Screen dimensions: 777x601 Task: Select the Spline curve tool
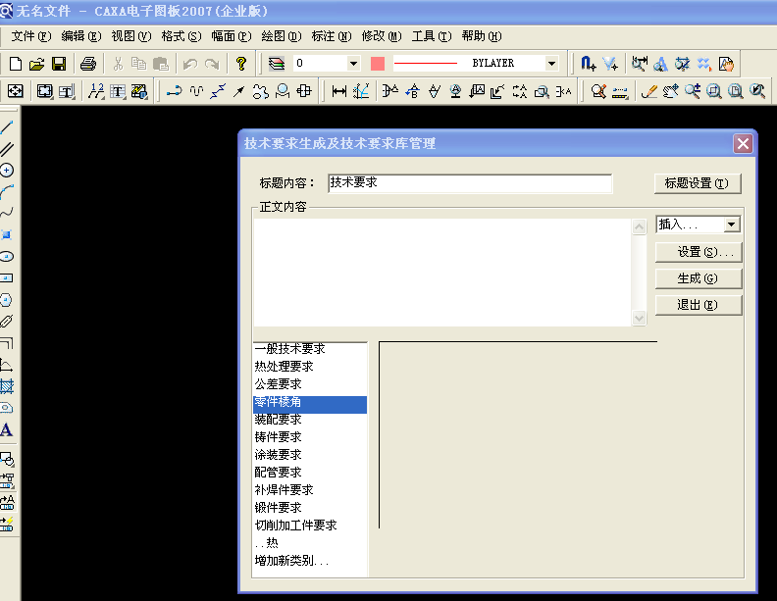coord(7,214)
